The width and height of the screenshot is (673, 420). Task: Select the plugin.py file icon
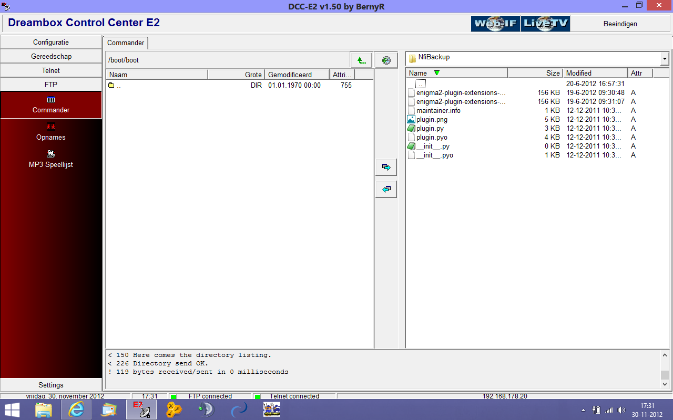point(411,128)
